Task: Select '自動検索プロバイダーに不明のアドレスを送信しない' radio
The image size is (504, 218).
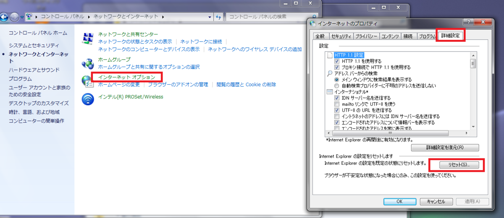Action: point(337,86)
